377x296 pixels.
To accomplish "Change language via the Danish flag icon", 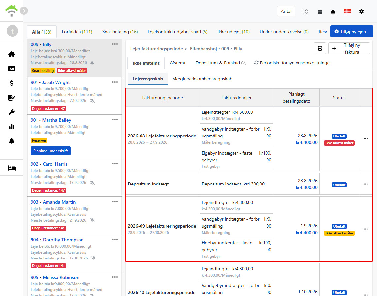I will pyautogui.click(x=347, y=11).
